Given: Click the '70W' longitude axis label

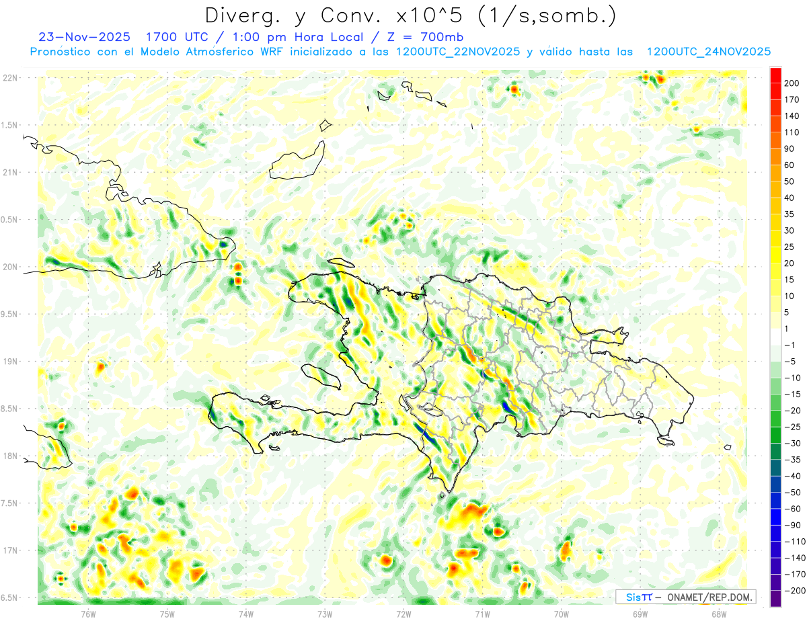Looking at the screenshot, I should click(x=562, y=614).
